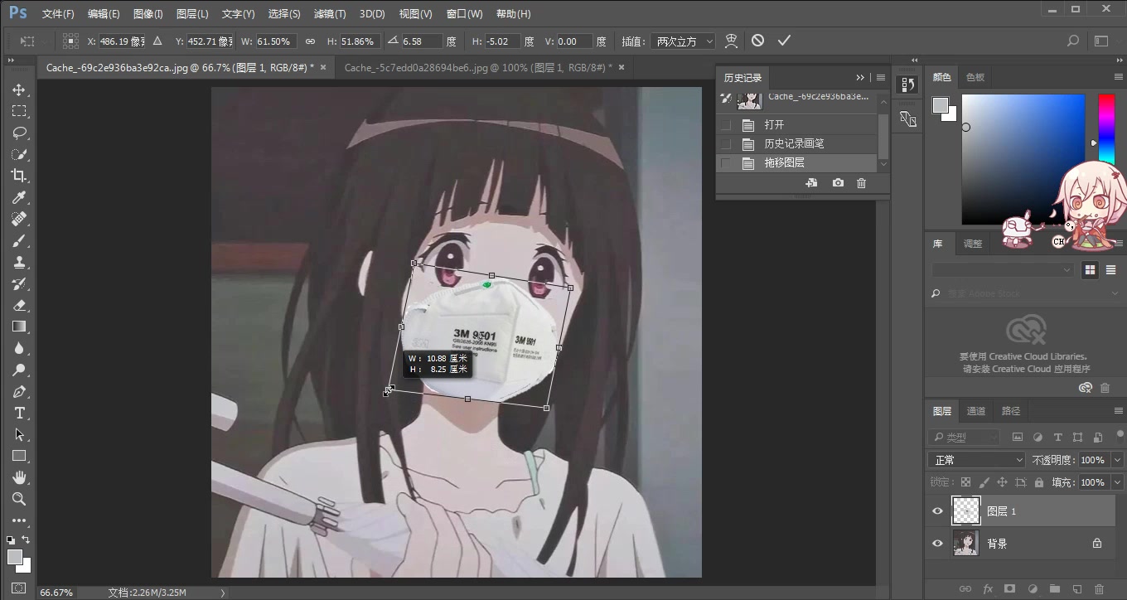
Task: Select 打开 history state
Action: [x=774, y=125]
